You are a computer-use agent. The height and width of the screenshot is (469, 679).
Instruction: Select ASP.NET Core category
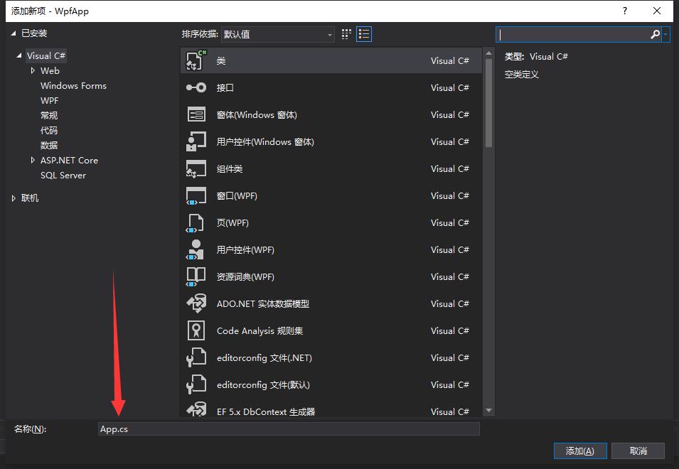pyautogui.click(x=69, y=160)
